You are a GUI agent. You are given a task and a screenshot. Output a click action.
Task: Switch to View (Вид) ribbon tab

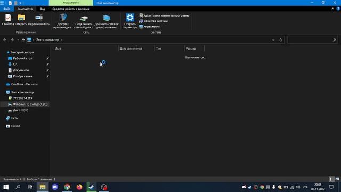42,9
